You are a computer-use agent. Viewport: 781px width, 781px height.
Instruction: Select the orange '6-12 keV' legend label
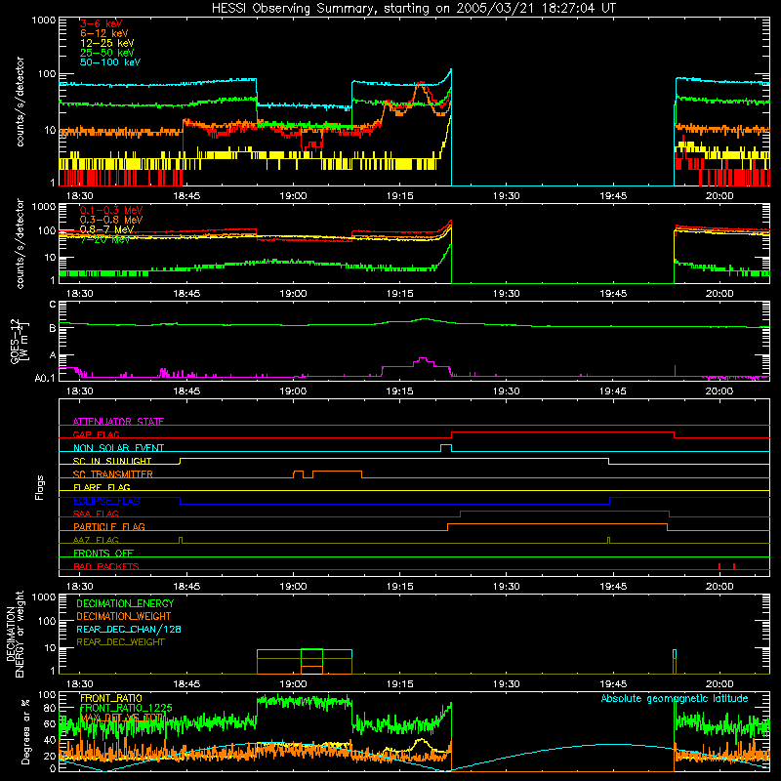pos(104,33)
